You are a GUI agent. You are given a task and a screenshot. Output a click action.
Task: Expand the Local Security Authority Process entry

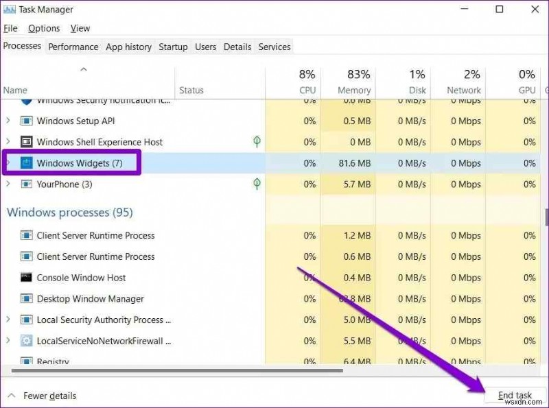point(8,320)
